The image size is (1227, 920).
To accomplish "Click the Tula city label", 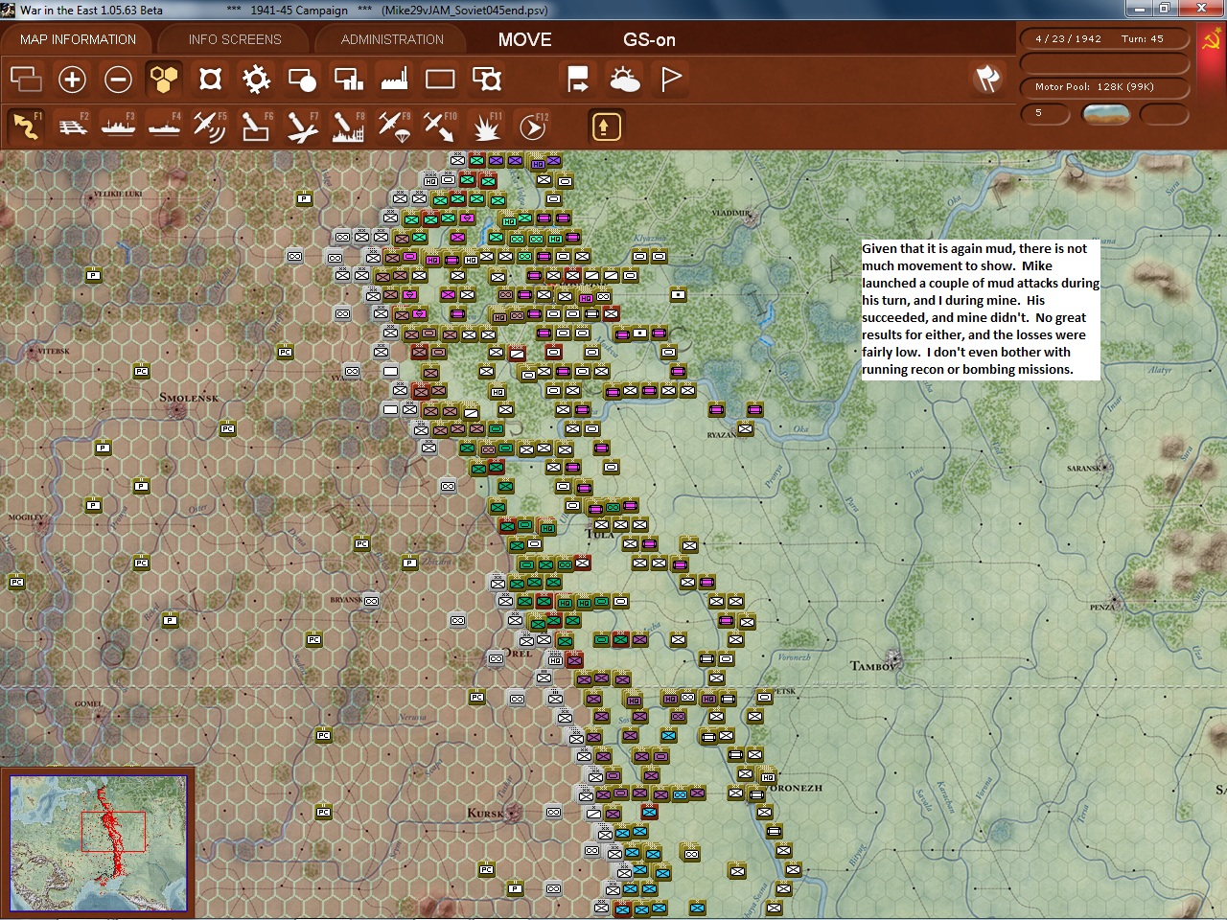I will [x=600, y=534].
